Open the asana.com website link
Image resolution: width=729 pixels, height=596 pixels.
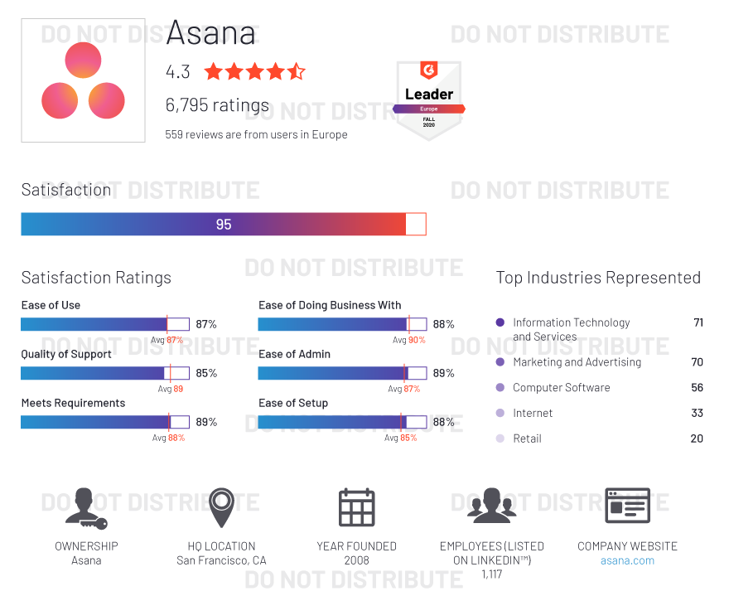pos(627,560)
